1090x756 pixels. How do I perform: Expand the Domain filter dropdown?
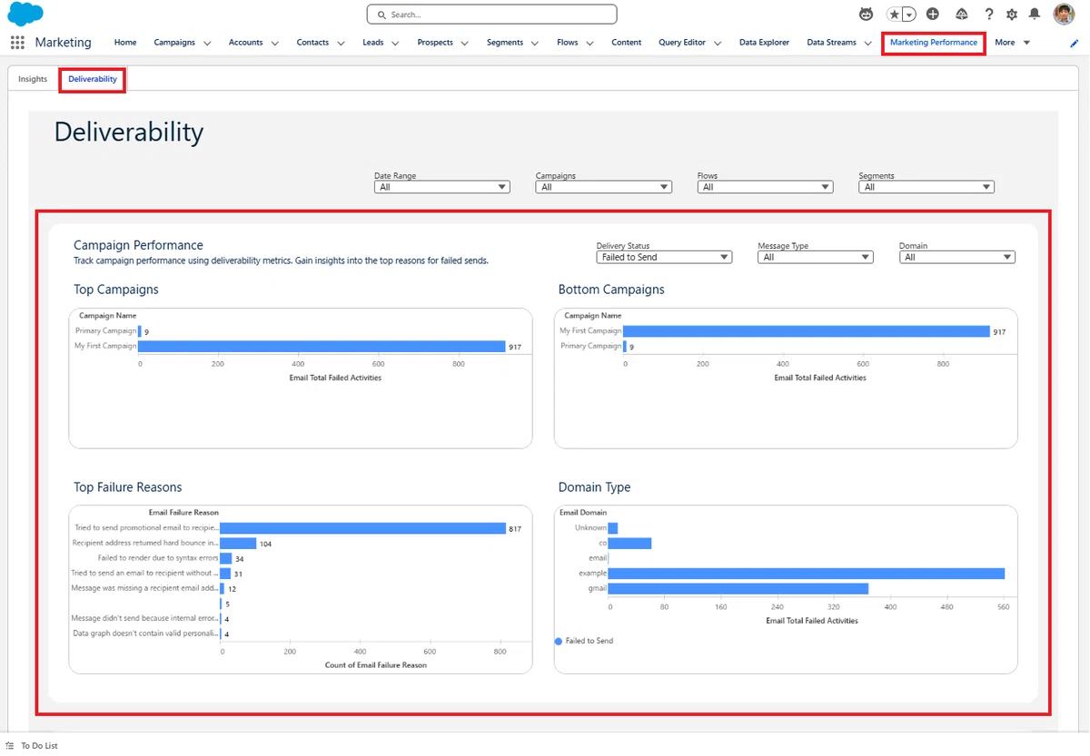[x=957, y=257]
